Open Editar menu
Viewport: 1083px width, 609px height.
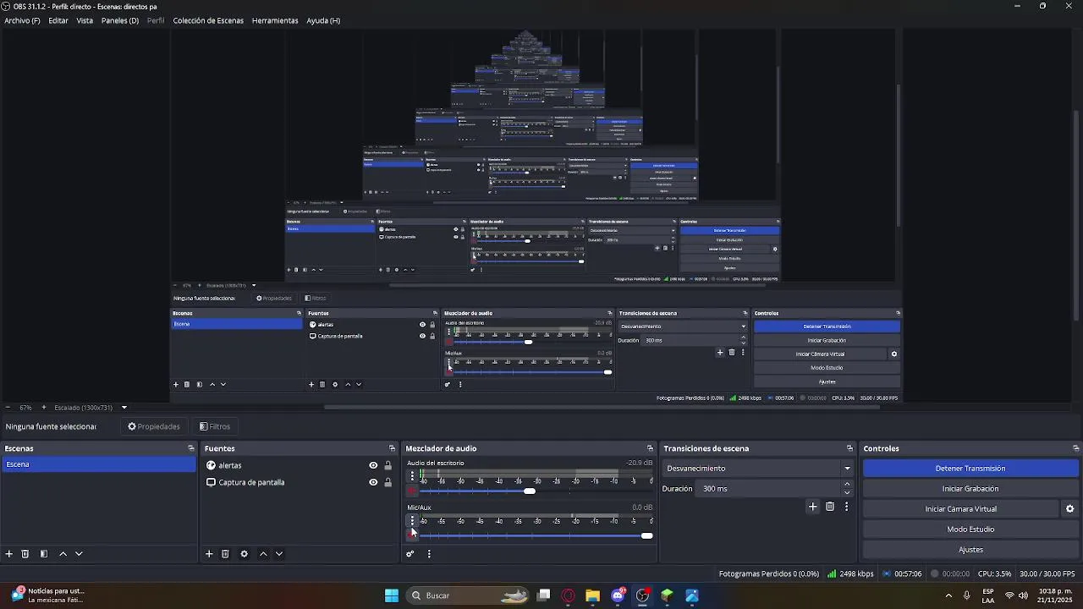point(58,20)
